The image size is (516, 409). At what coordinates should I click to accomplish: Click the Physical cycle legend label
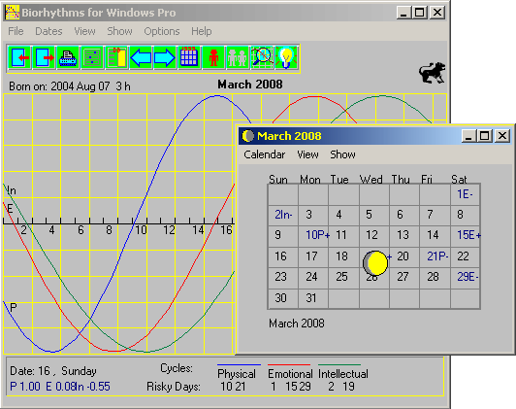(x=237, y=374)
